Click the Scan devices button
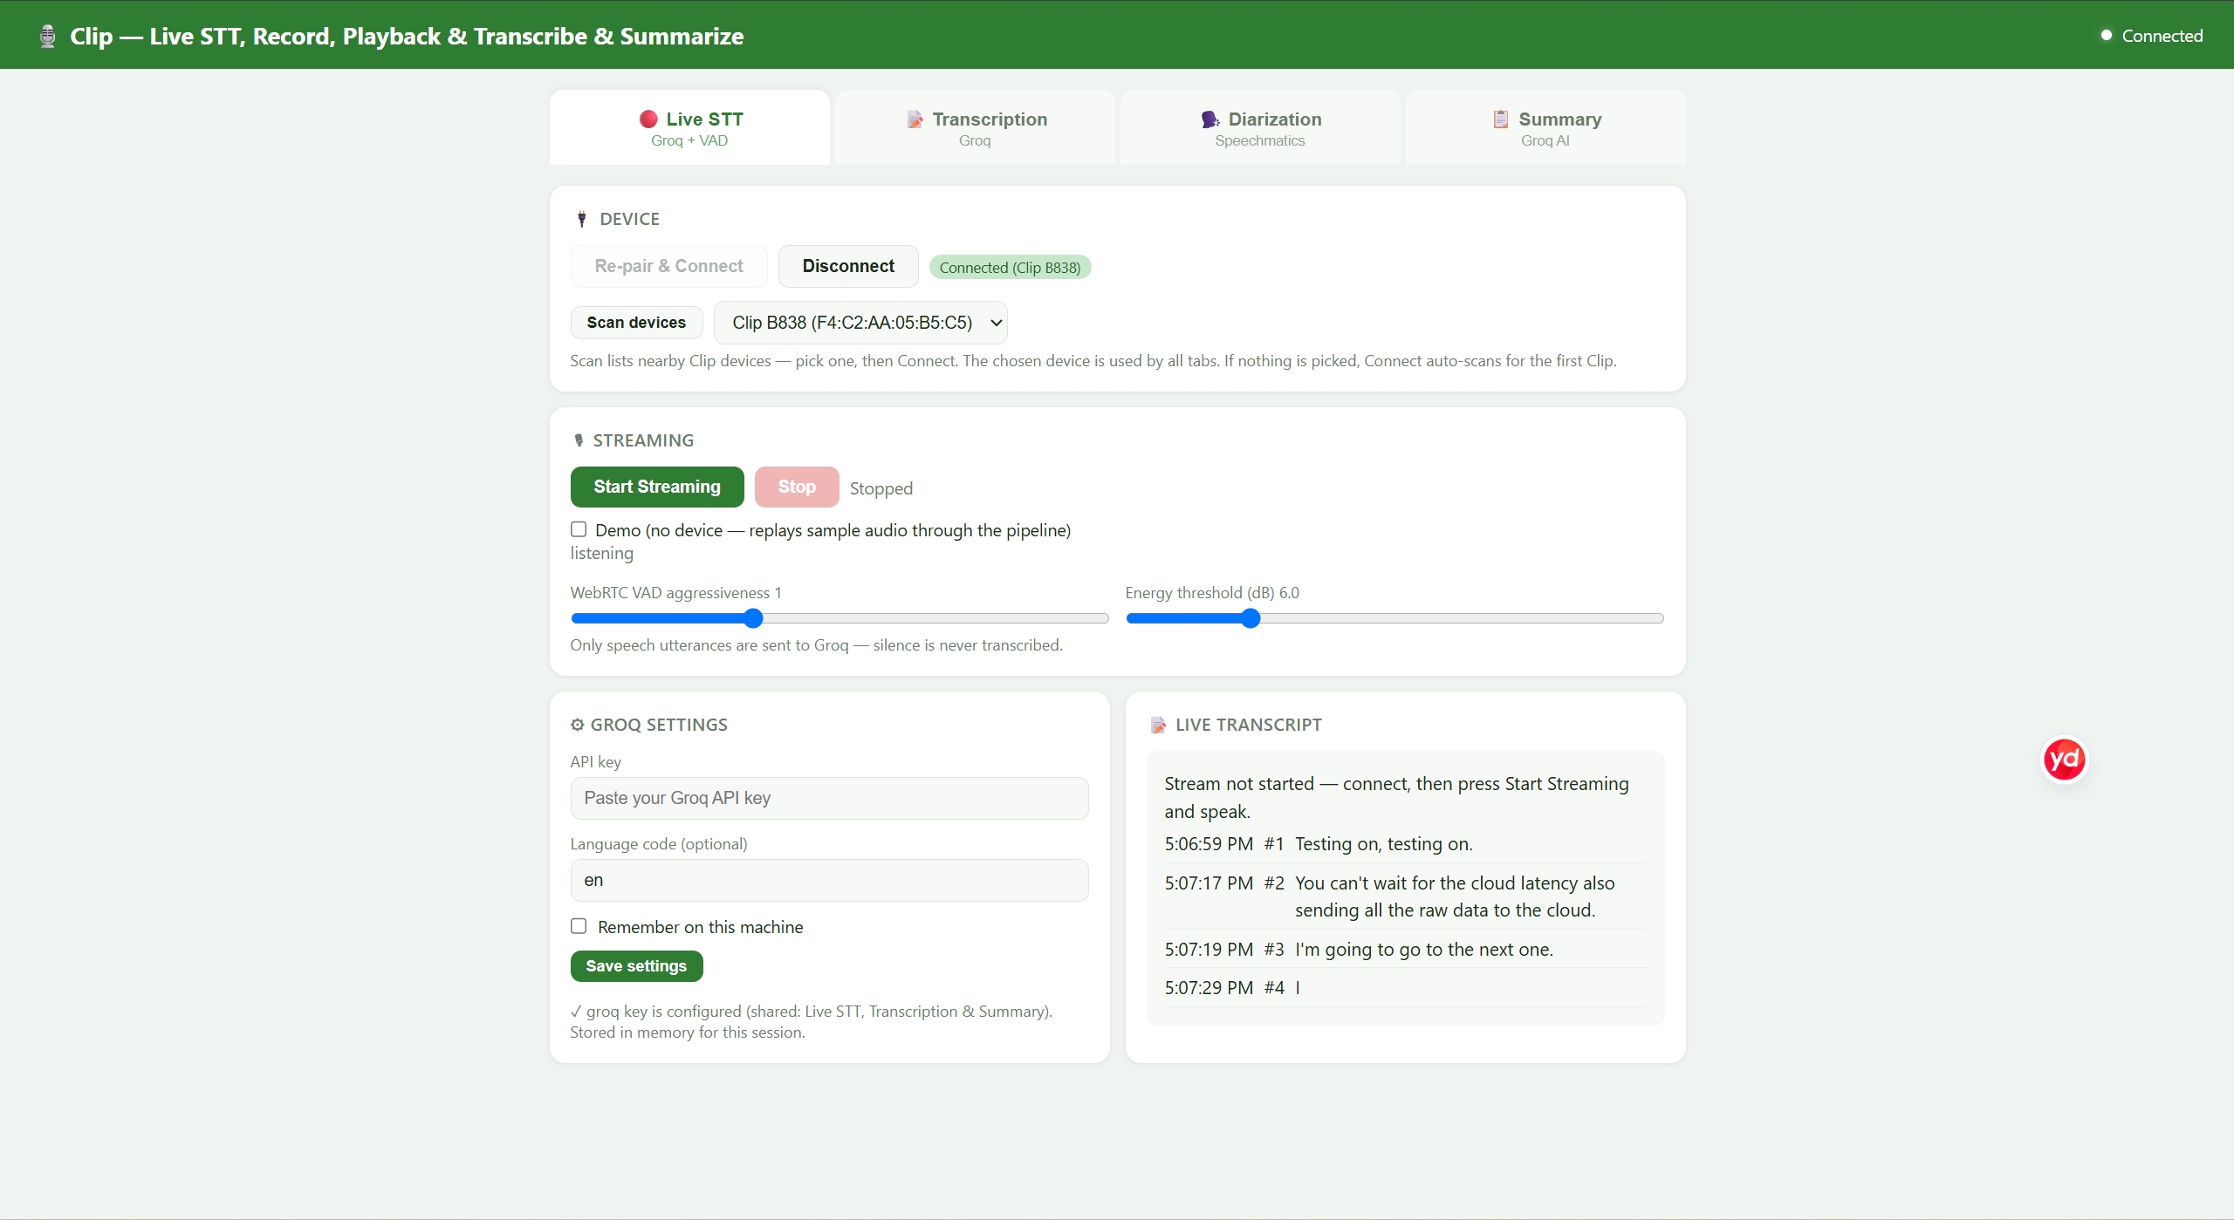This screenshot has width=2234, height=1220. point(636,323)
